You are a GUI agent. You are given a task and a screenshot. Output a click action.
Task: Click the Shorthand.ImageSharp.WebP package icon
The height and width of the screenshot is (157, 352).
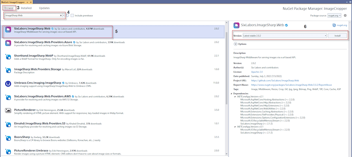[8, 57]
